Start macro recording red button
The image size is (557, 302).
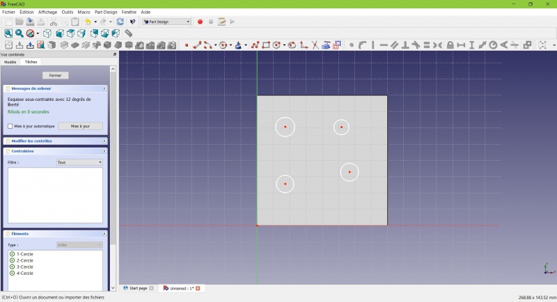(x=200, y=22)
